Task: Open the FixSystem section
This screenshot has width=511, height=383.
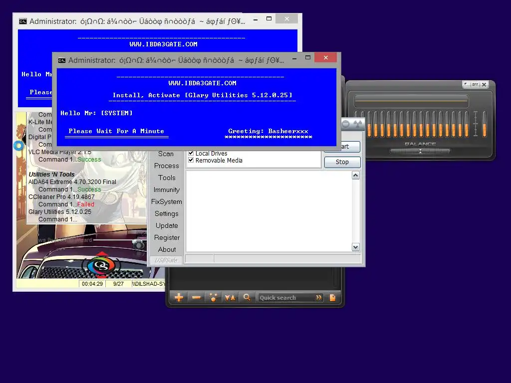Action: pyautogui.click(x=167, y=201)
